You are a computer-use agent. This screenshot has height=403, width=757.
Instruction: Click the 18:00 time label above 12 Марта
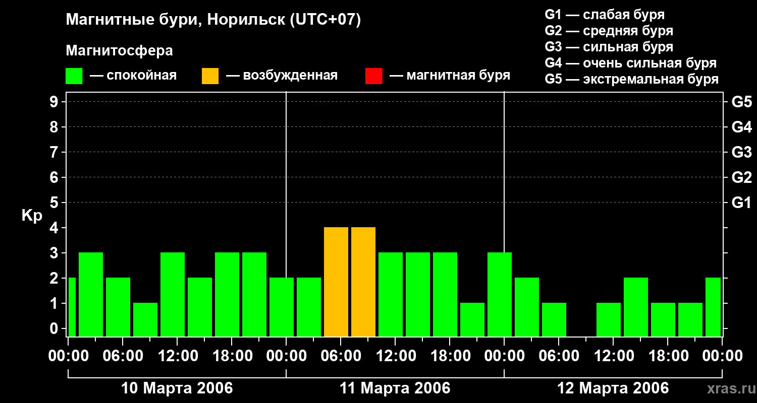coord(668,356)
